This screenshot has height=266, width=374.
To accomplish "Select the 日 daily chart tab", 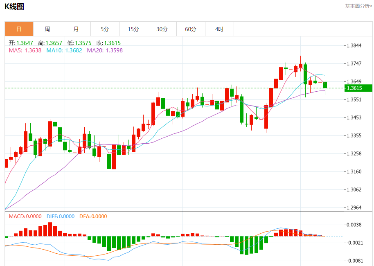I will [x=19, y=29].
